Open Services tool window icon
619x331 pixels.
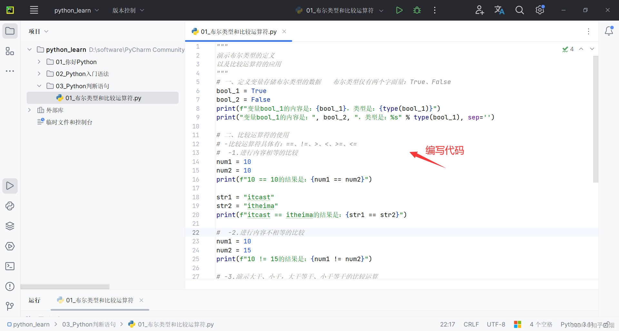tap(10, 246)
